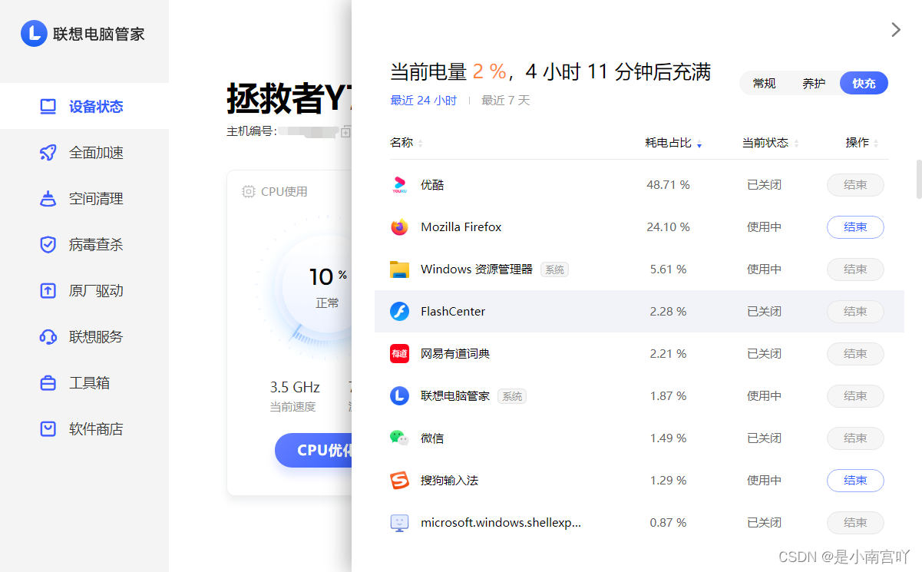This screenshot has width=922, height=572.
Task: Click the Mozilla Firefox icon
Action: click(399, 227)
